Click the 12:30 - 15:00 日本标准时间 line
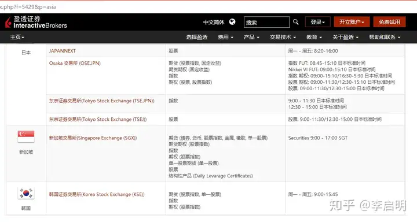417x222 pixels. (x=317, y=107)
